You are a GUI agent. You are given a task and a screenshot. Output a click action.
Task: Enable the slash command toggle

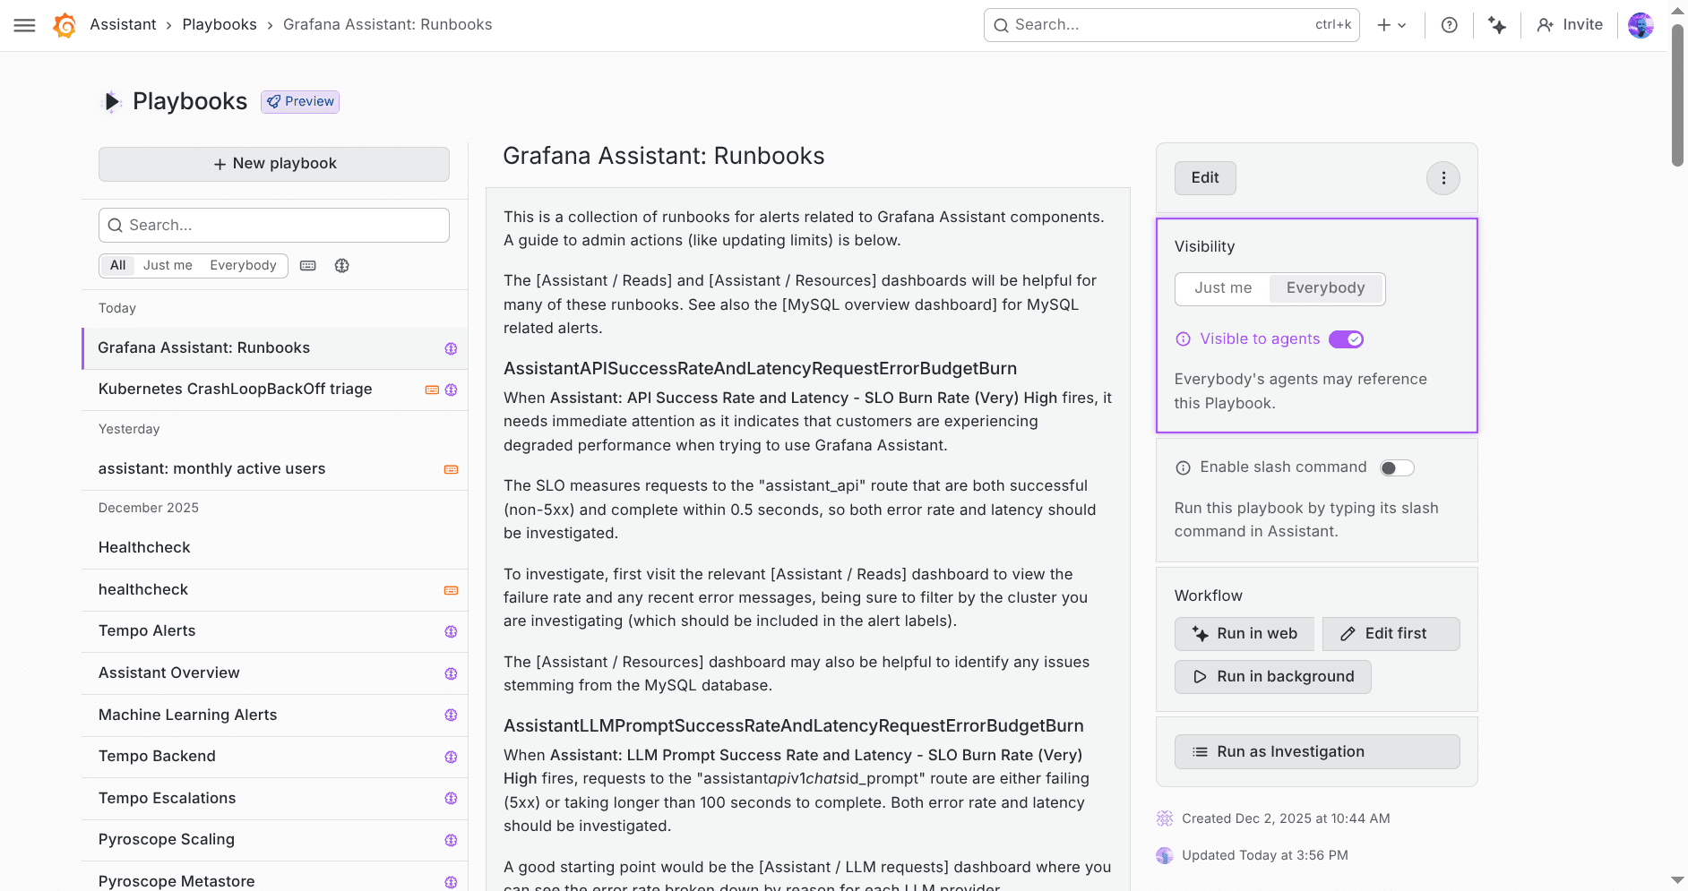click(1396, 467)
